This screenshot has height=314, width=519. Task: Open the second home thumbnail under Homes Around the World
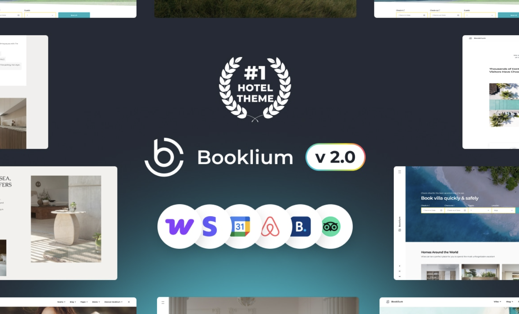point(480,272)
